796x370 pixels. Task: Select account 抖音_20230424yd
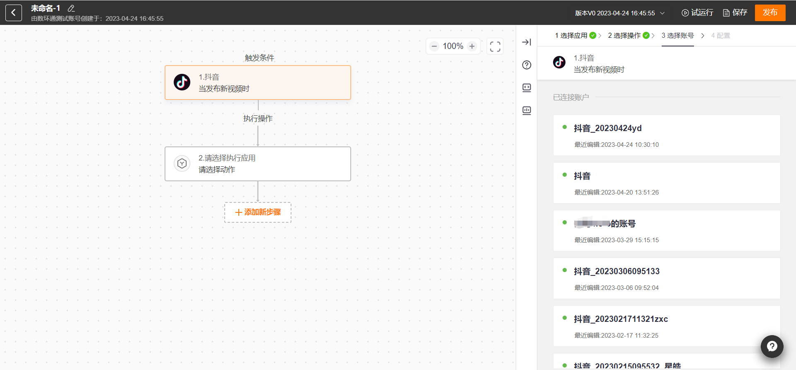pos(666,135)
